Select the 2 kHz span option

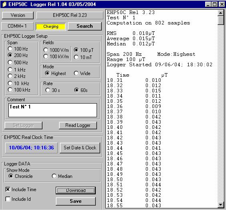[x=17, y=76]
